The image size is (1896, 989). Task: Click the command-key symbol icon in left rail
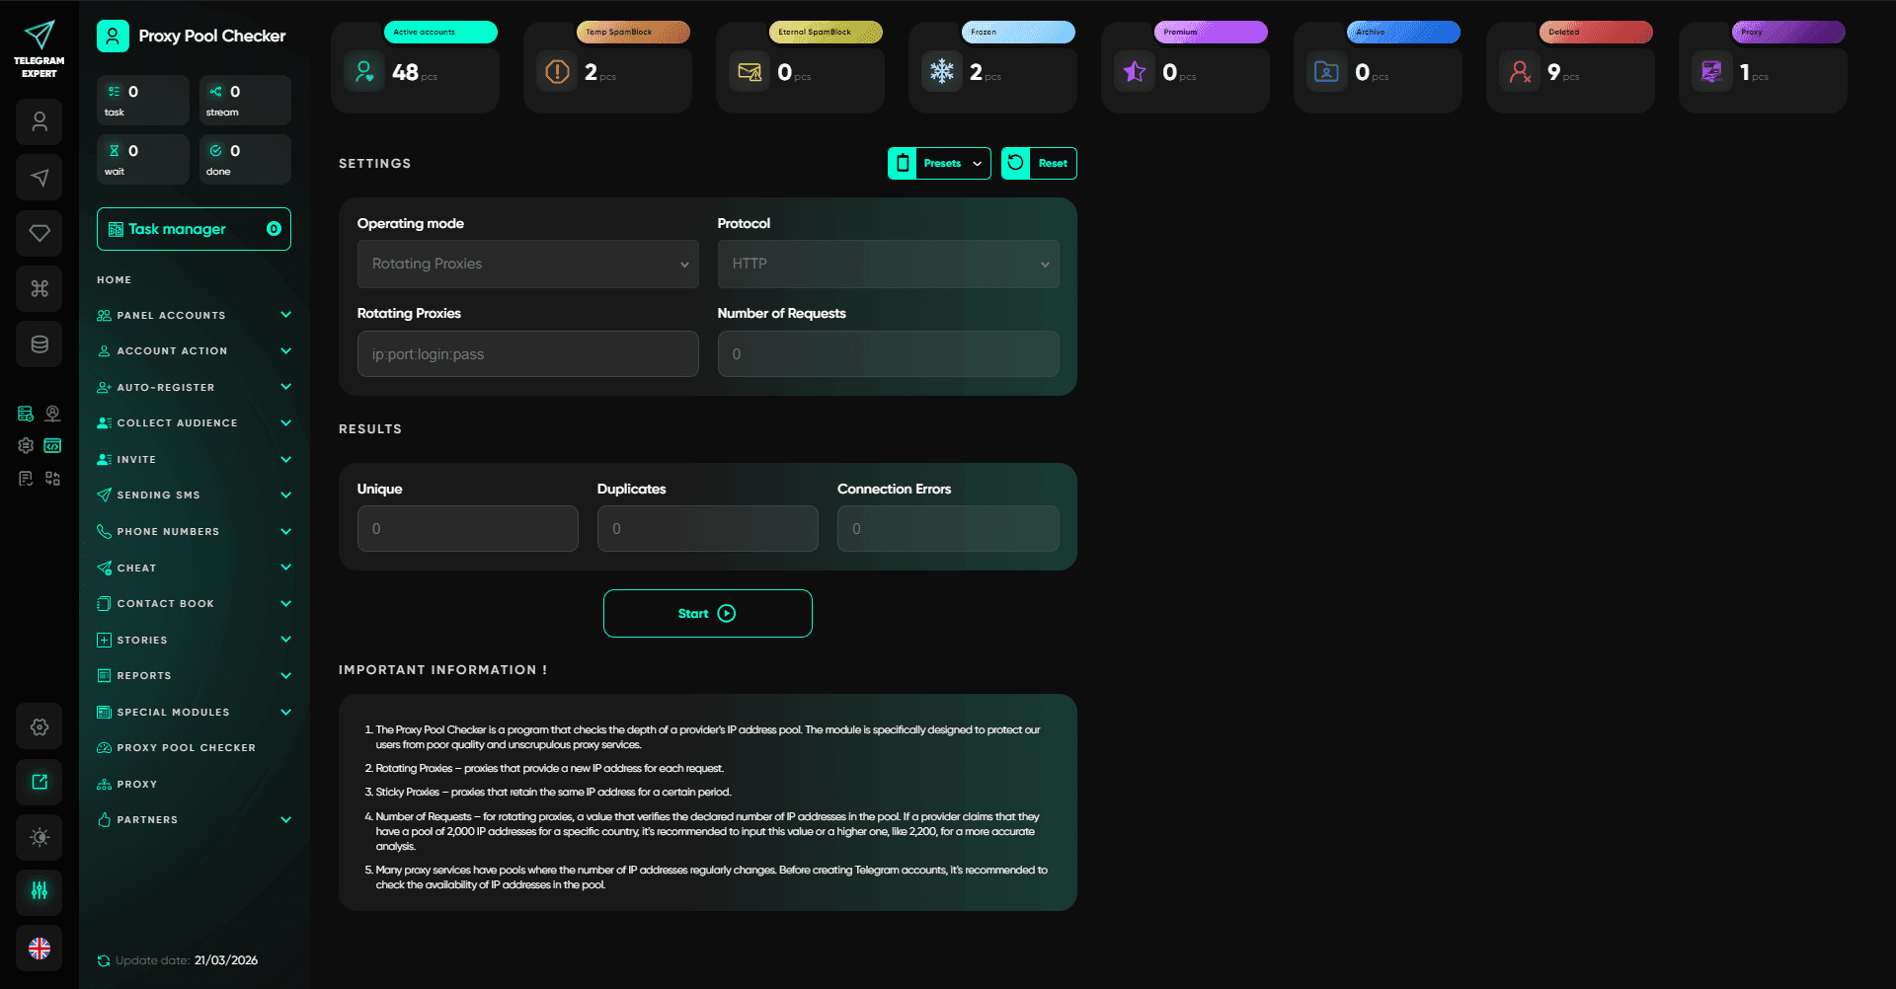point(39,288)
